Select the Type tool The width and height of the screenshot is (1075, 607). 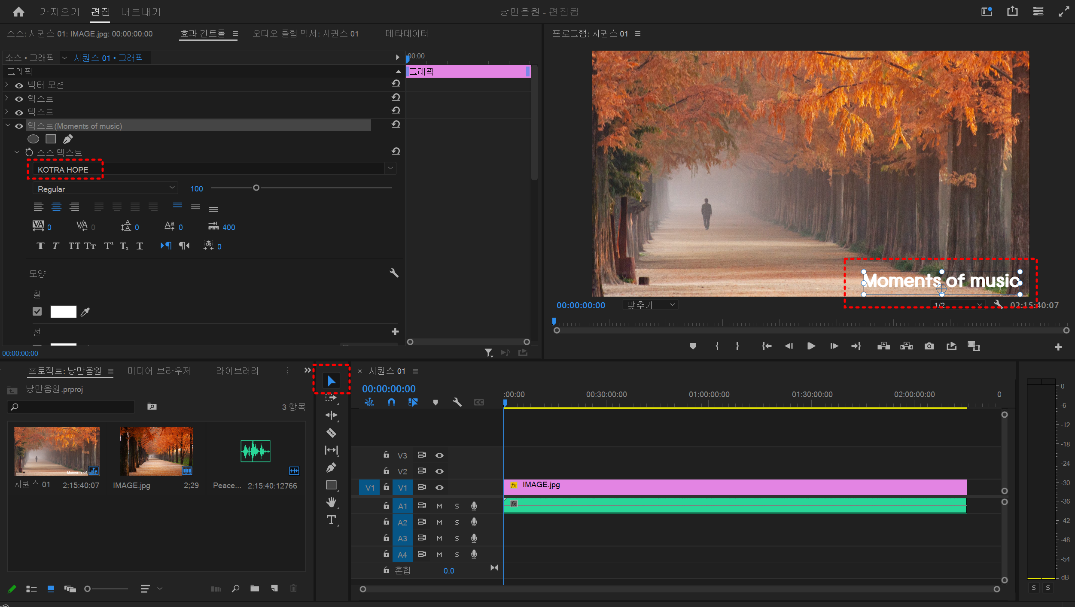point(331,520)
